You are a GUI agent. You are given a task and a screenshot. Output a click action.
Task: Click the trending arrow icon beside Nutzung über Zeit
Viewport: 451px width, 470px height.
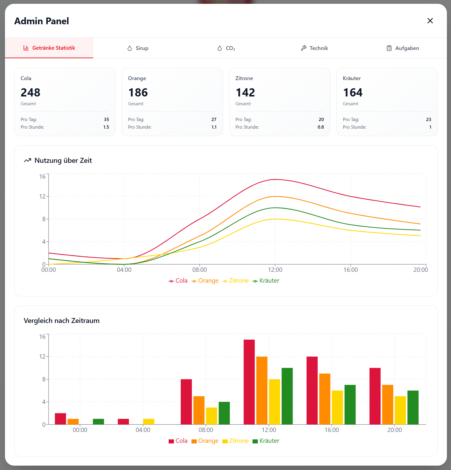tap(27, 160)
